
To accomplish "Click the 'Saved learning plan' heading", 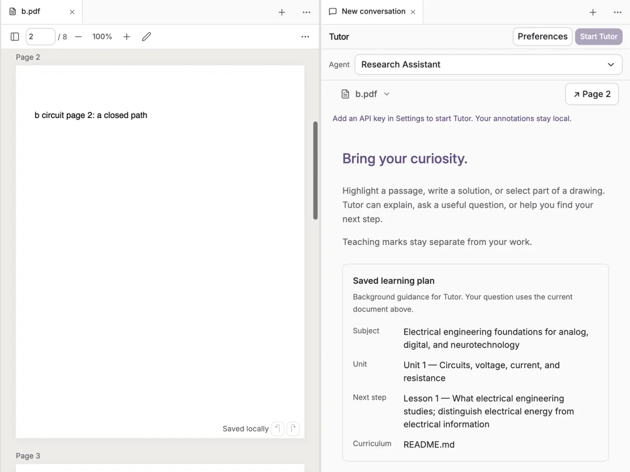I will (394, 281).
